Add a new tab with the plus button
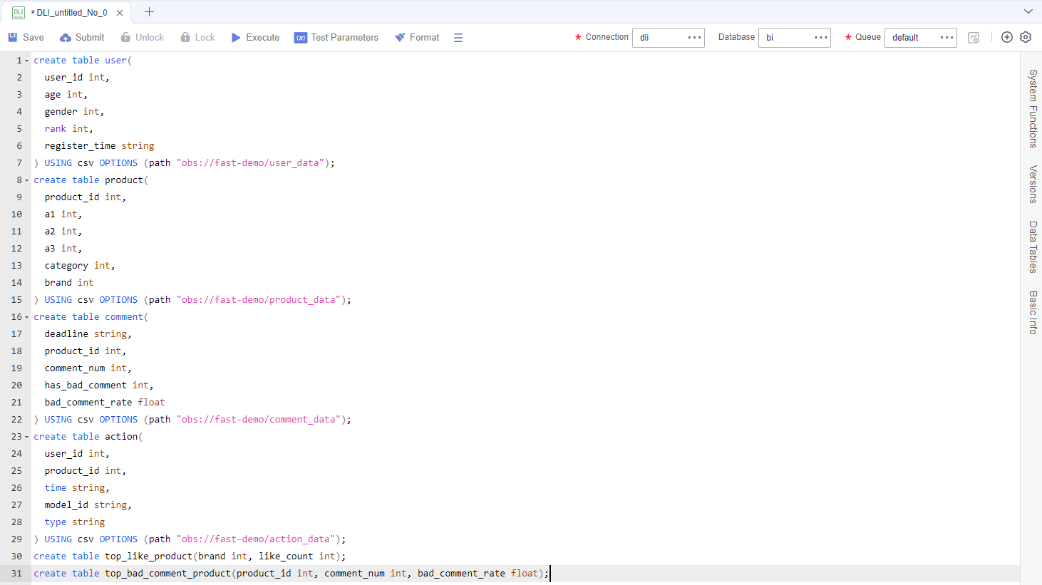The height and width of the screenshot is (585, 1042). (x=149, y=12)
